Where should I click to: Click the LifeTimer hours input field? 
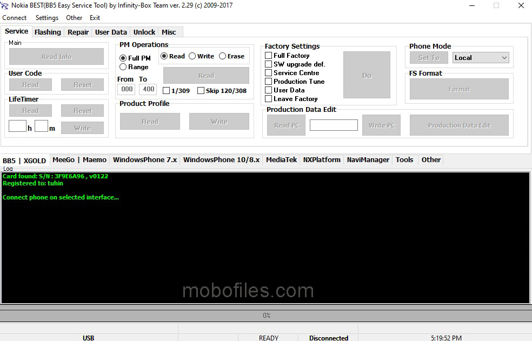17,126
